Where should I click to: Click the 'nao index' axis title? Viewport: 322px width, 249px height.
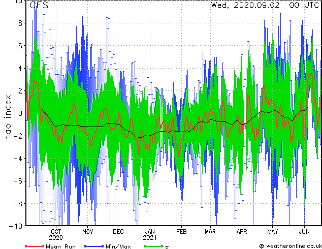[x=8, y=117]
